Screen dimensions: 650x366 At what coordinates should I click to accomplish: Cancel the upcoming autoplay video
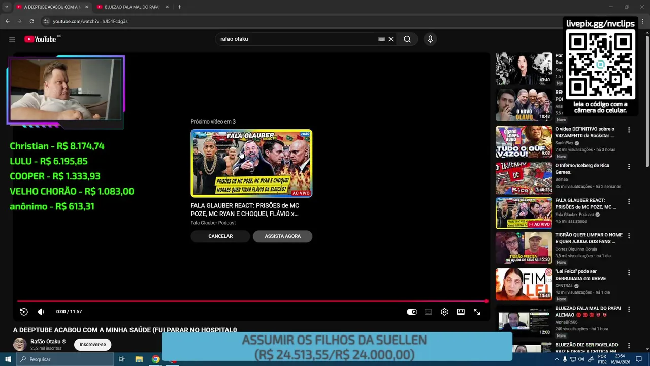coord(220,236)
